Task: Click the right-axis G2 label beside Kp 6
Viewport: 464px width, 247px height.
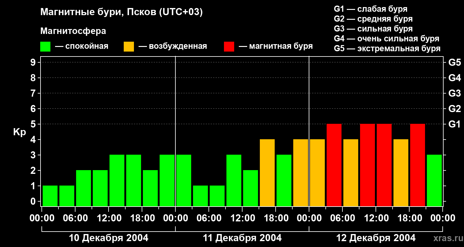Action: coord(455,109)
